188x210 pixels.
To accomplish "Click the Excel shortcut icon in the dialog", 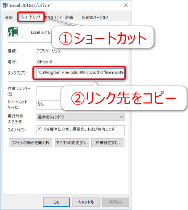I will (x=13, y=31).
